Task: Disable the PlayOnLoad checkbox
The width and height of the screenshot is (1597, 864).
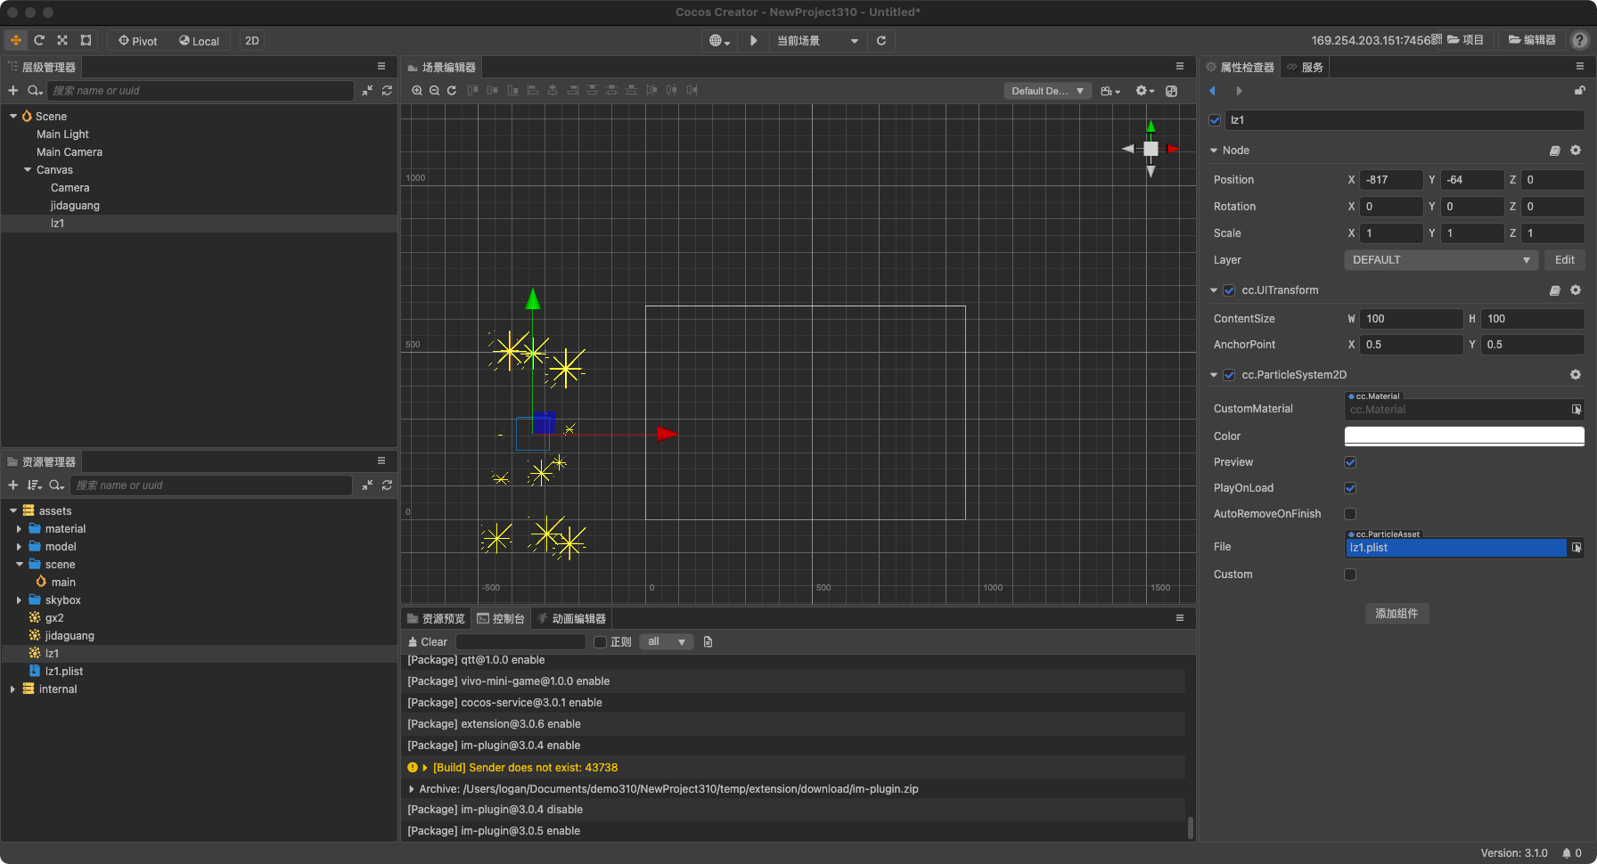Action: click(x=1350, y=488)
